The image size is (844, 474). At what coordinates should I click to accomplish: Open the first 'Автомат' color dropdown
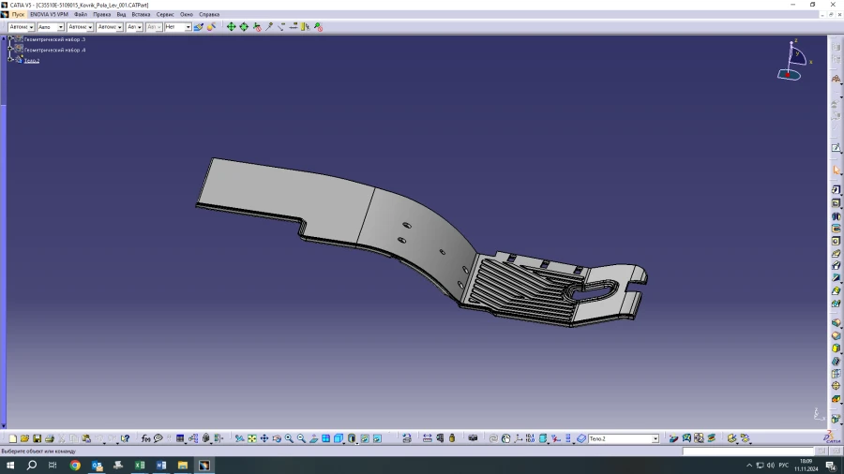[x=30, y=27]
